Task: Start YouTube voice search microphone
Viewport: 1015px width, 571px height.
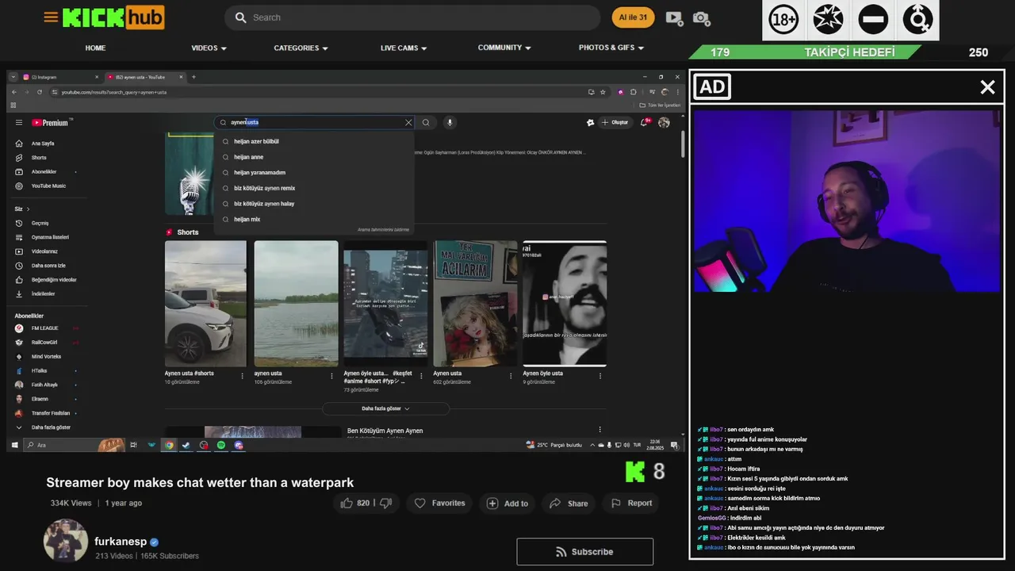Action: [450, 122]
